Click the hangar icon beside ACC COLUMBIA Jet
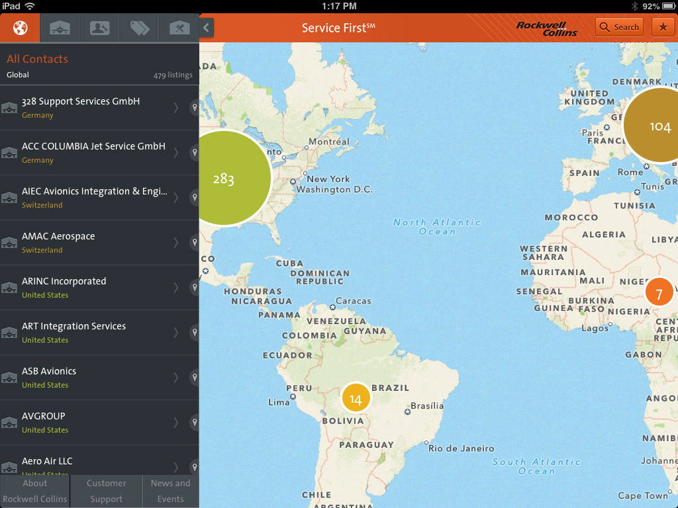 (x=9, y=153)
